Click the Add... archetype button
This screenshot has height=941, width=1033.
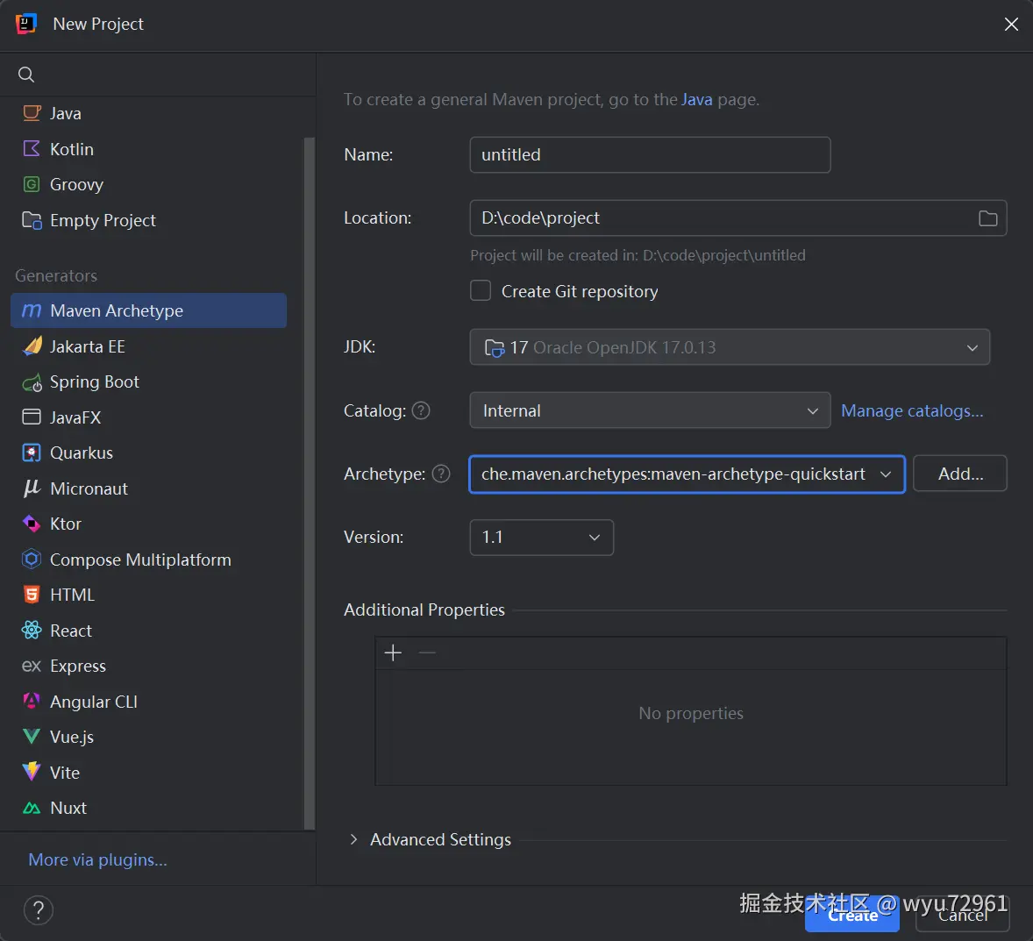click(x=960, y=474)
